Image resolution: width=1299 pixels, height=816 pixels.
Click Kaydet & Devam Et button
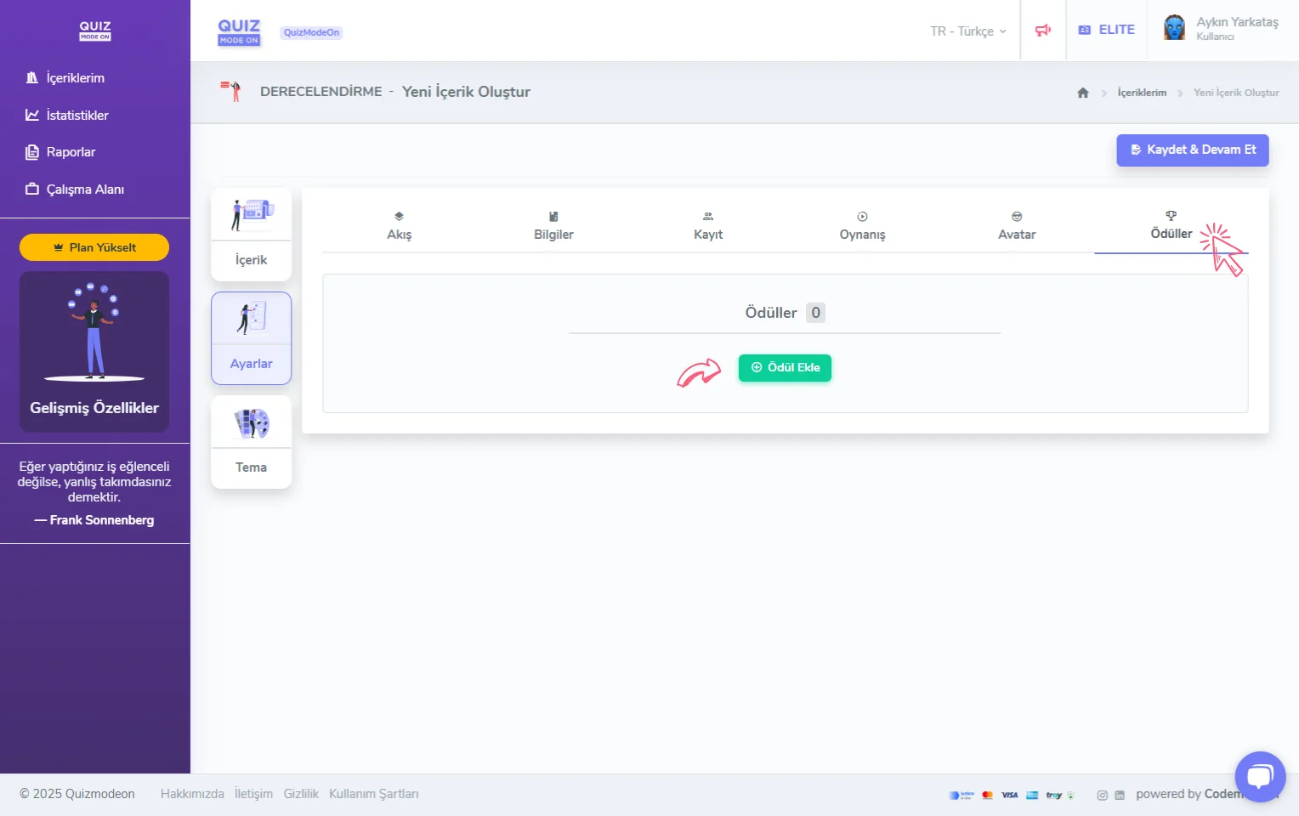pyautogui.click(x=1192, y=150)
